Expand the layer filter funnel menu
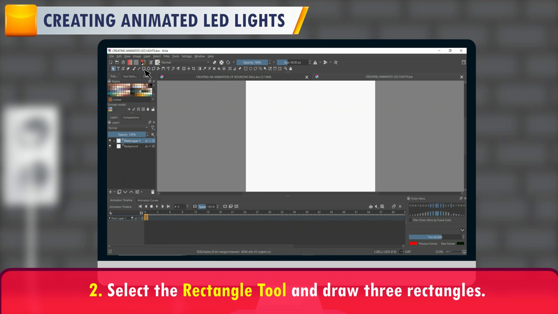The height and width of the screenshot is (314, 558). coord(153,128)
